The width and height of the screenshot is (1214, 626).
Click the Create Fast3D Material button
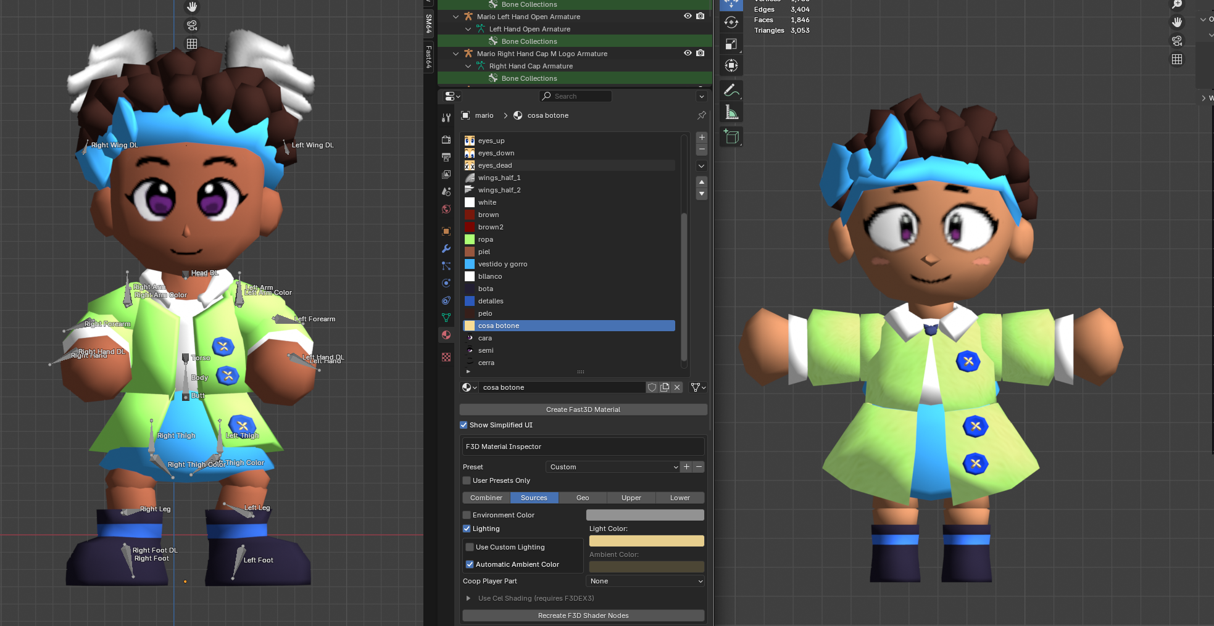tap(583, 410)
